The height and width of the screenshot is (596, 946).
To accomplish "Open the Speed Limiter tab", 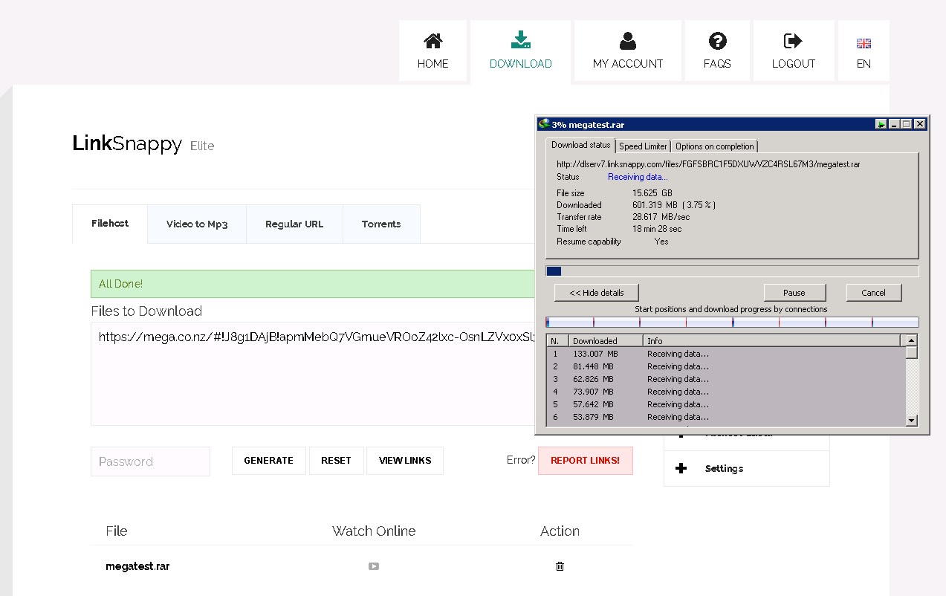I will point(643,146).
